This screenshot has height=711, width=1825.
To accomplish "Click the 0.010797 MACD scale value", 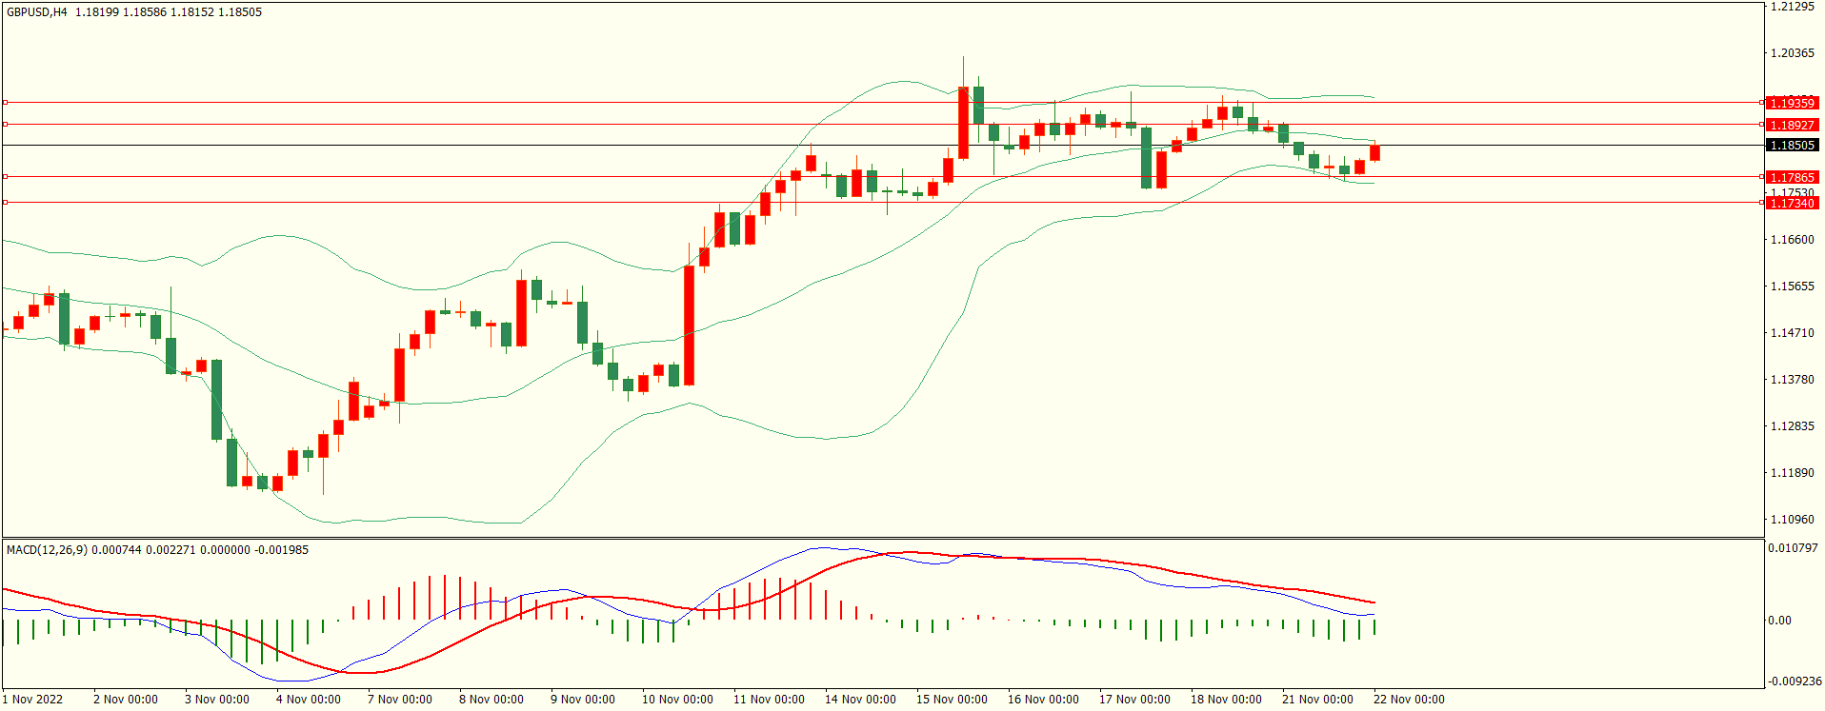I will tap(1793, 548).
